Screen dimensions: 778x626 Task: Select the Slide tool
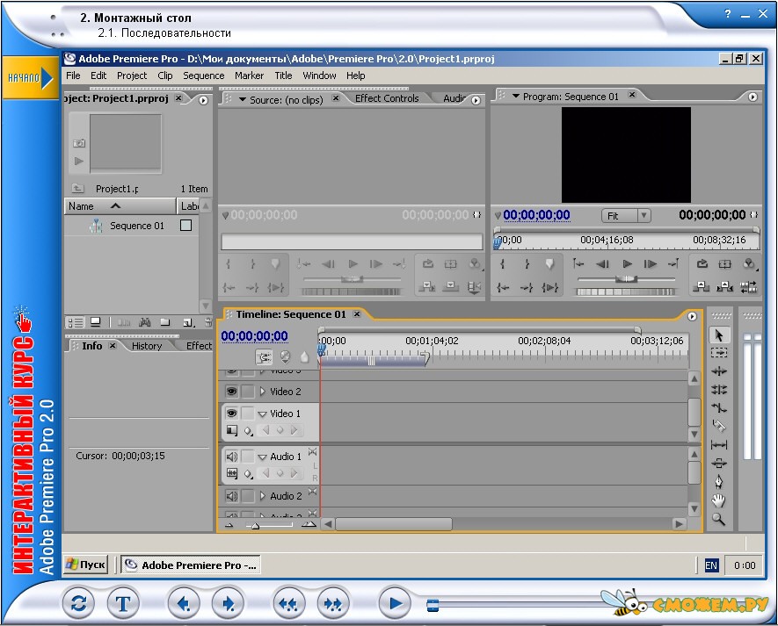click(x=719, y=464)
